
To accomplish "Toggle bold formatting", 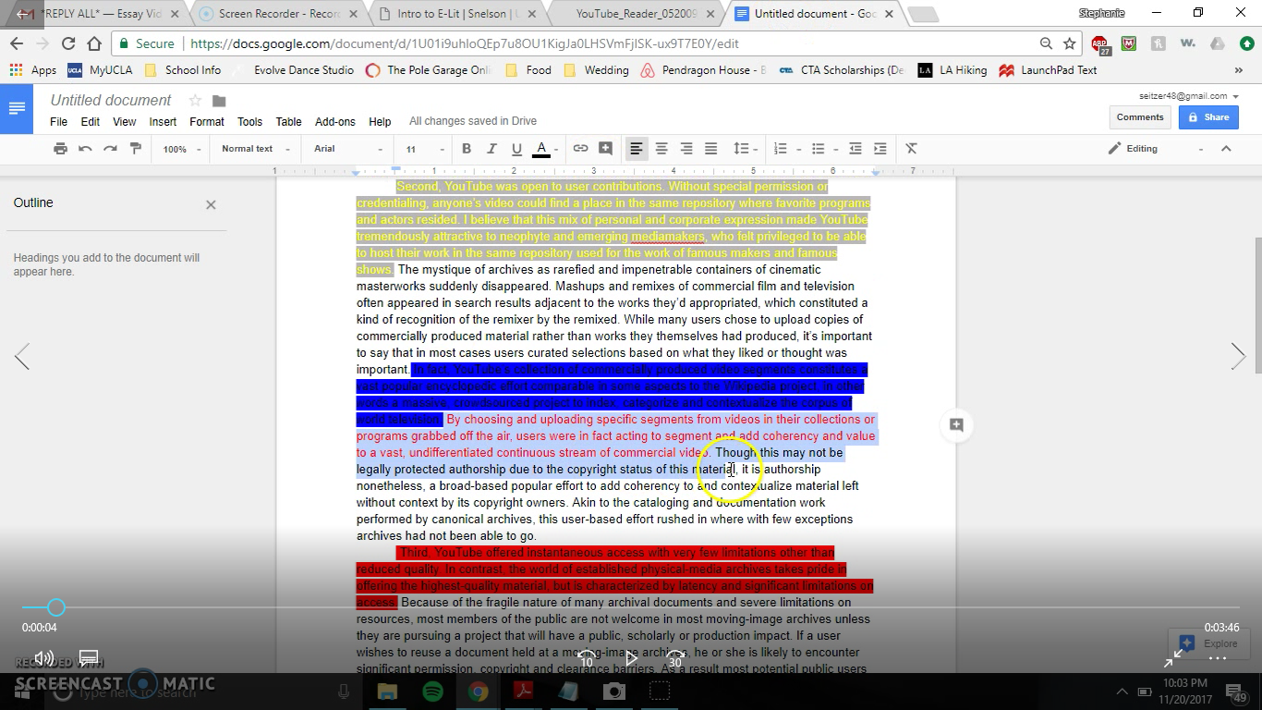I will 467,149.
